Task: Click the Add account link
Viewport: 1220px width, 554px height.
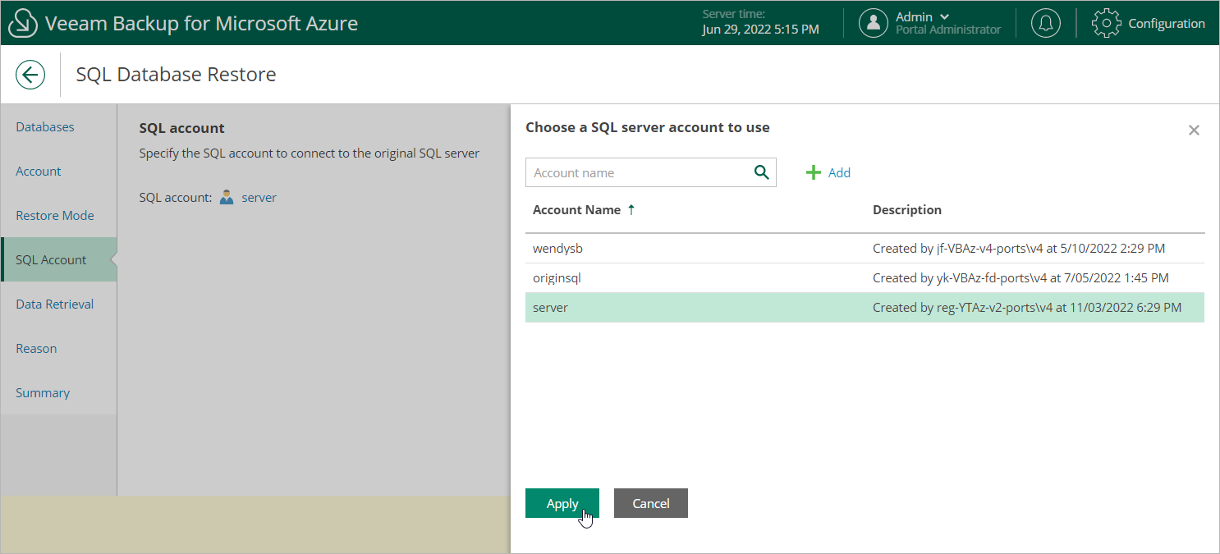Action: [839, 172]
